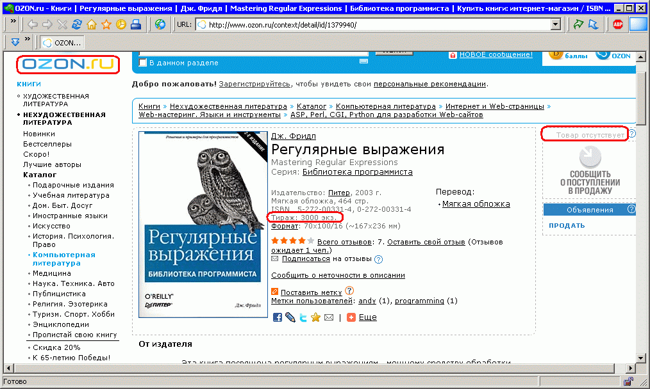This screenshot has width=650, height=389.
Task: Share the book on Twitter
Action: tap(303, 317)
